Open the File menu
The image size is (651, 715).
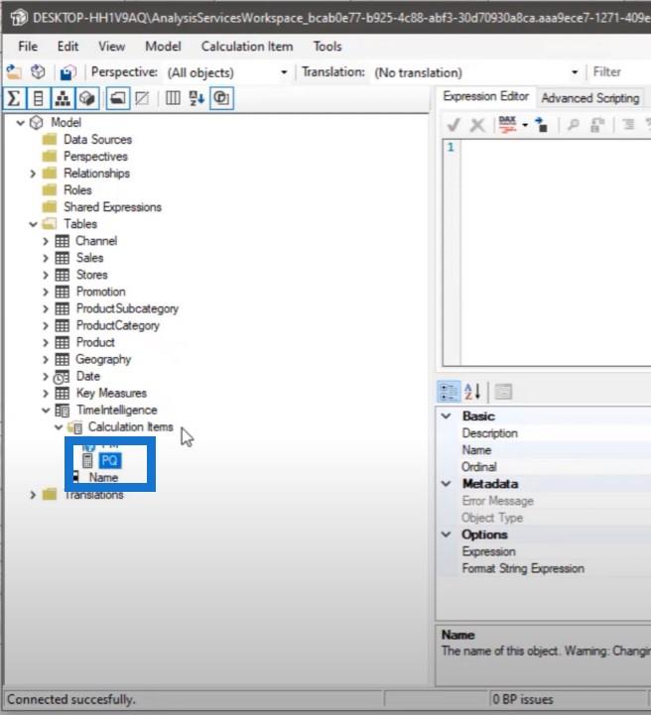pos(28,47)
